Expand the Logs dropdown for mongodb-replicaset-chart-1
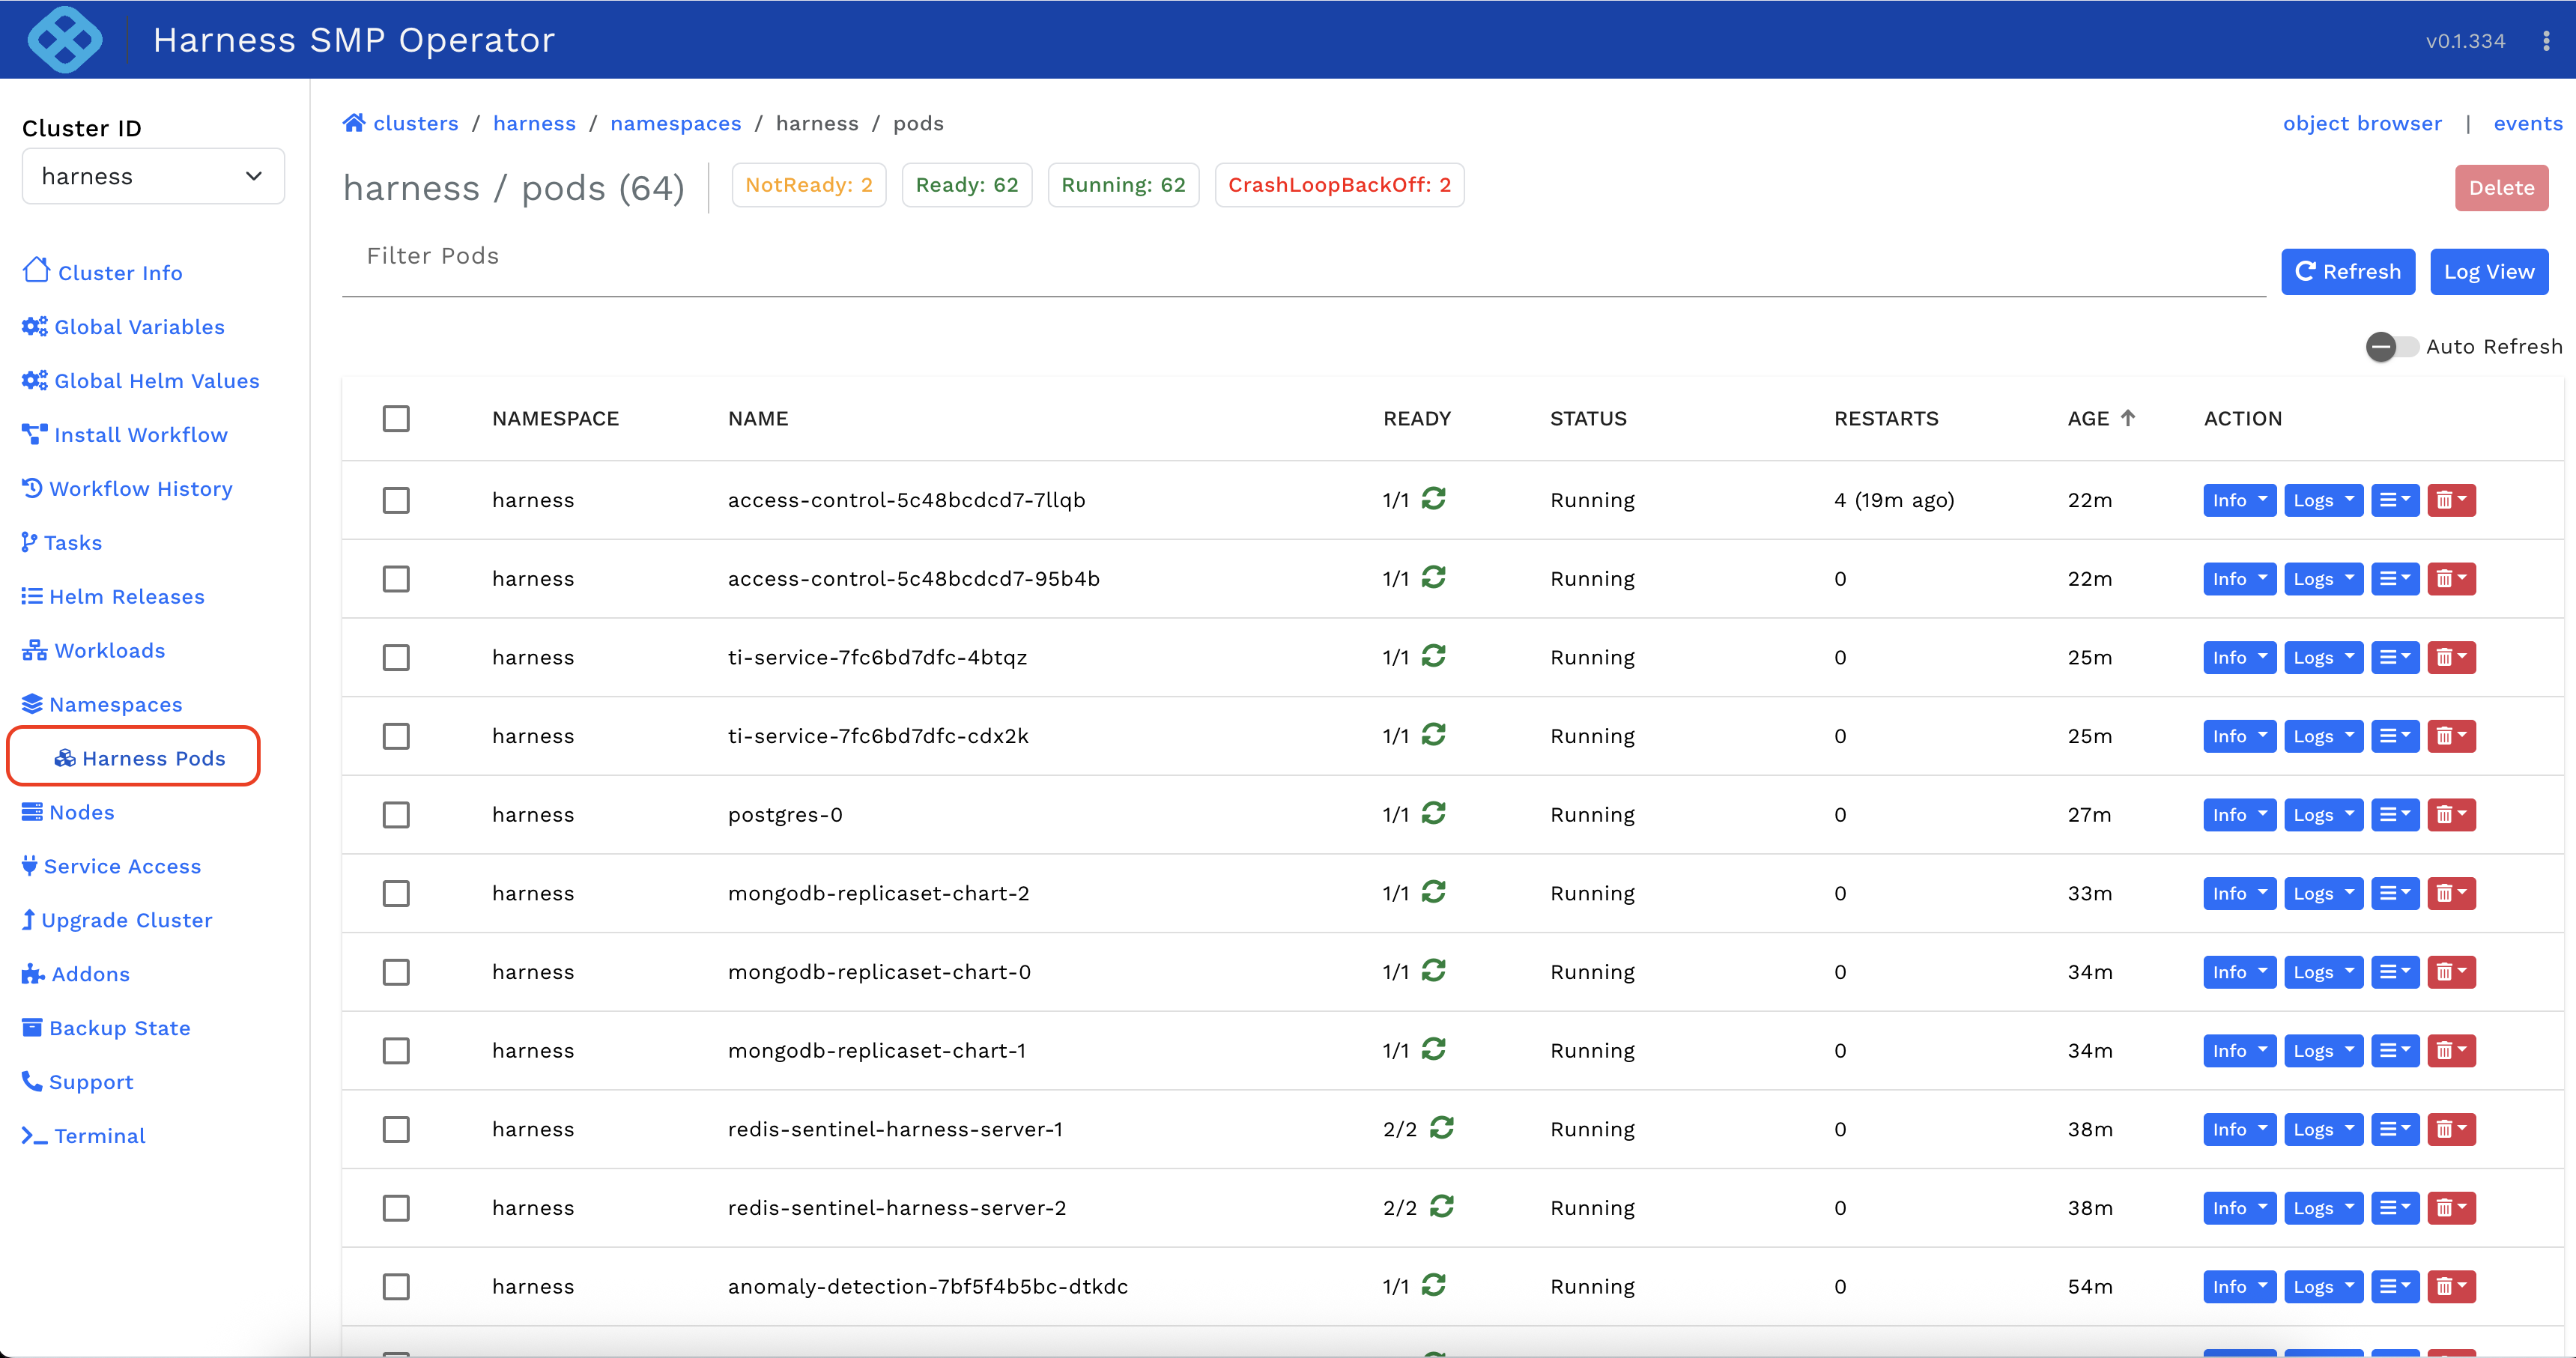Viewport: 2576px width, 1358px height. [2323, 1051]
